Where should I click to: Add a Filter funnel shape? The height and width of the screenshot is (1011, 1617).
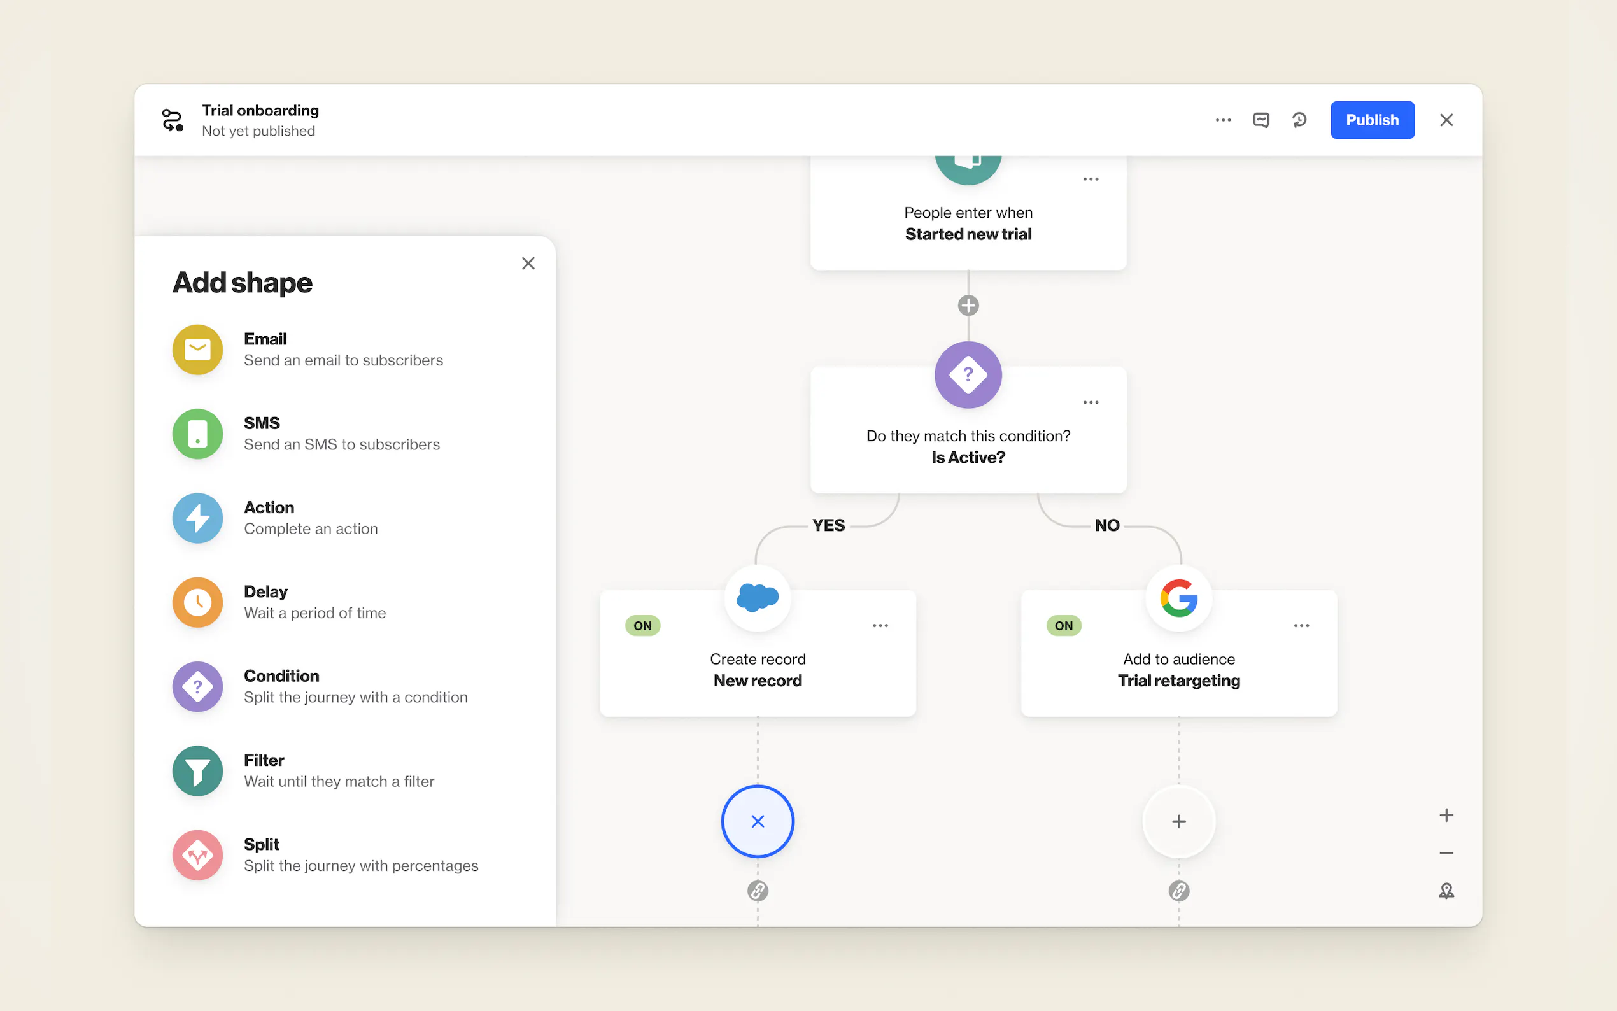[197, 771]
